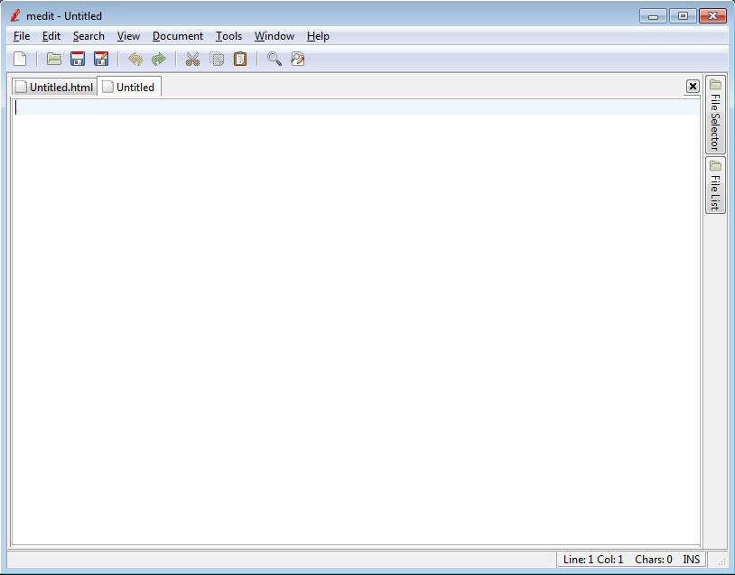Image resolution: width=735 pixels, height=575 pixels.
Task: Click the medit pencil icon in title bar
Action: coord(15,15)
